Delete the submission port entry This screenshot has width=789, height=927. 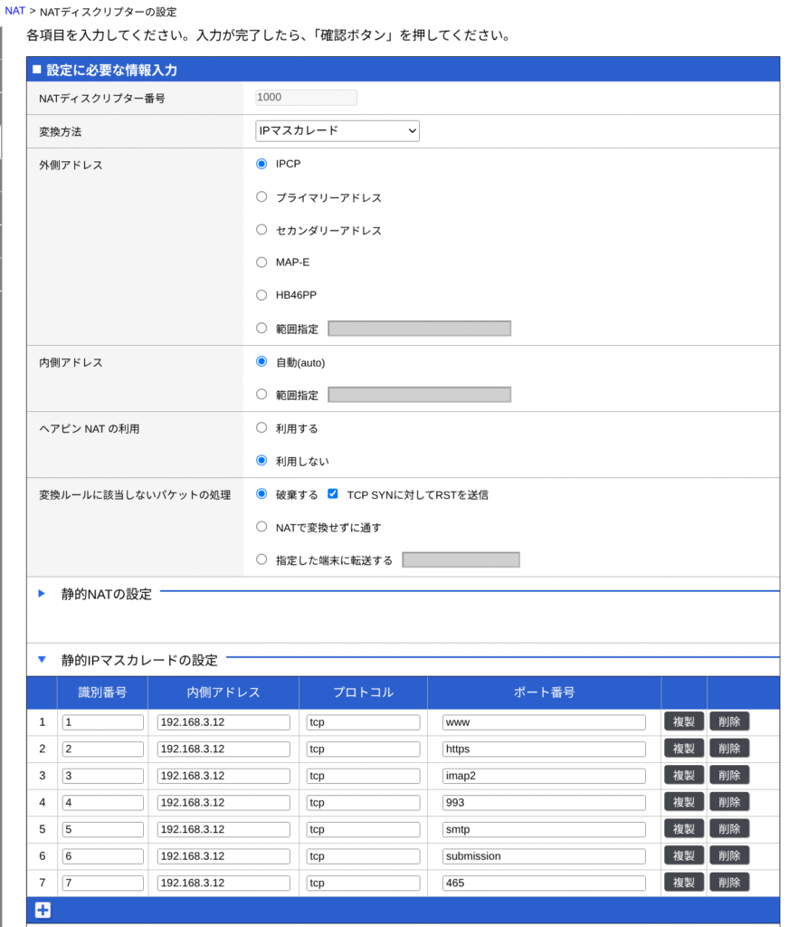(x=729, y=855)
